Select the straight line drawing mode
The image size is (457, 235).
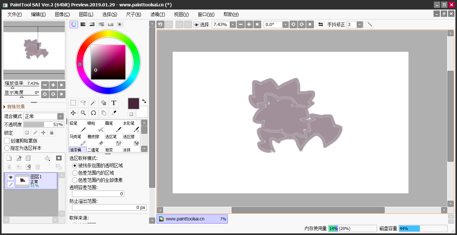pos(370,24)
